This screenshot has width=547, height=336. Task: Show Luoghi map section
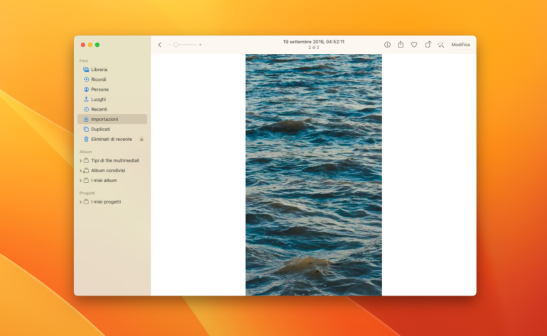[x=112, y=99]
